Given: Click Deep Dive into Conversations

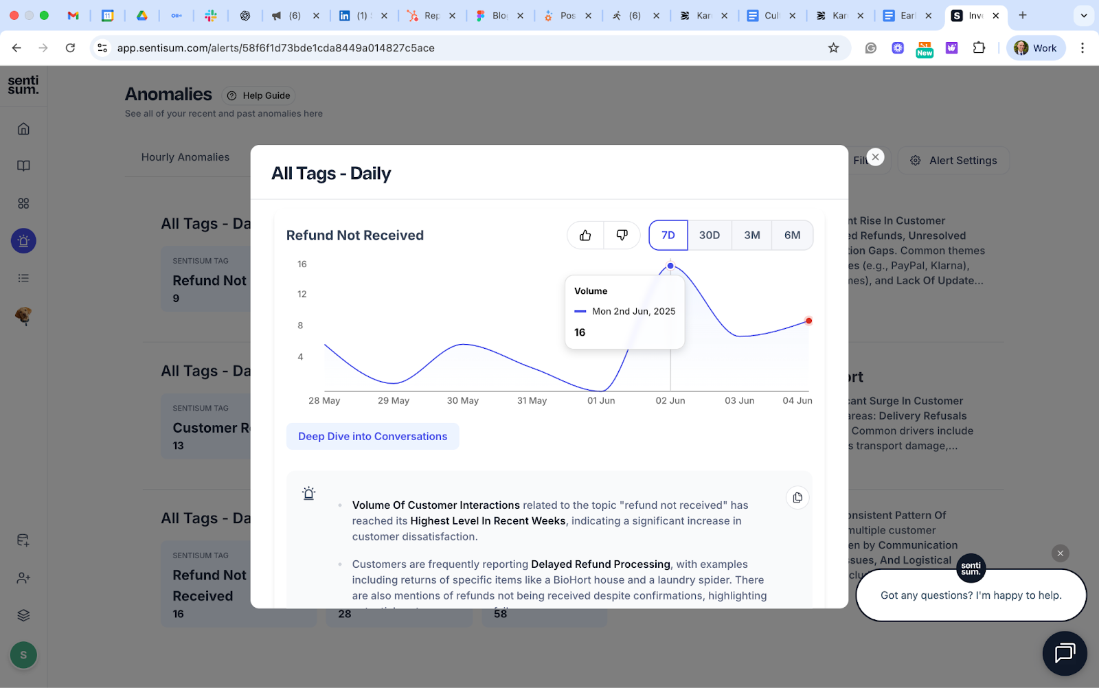Looking at the screenshot, I should click(372, 436).
